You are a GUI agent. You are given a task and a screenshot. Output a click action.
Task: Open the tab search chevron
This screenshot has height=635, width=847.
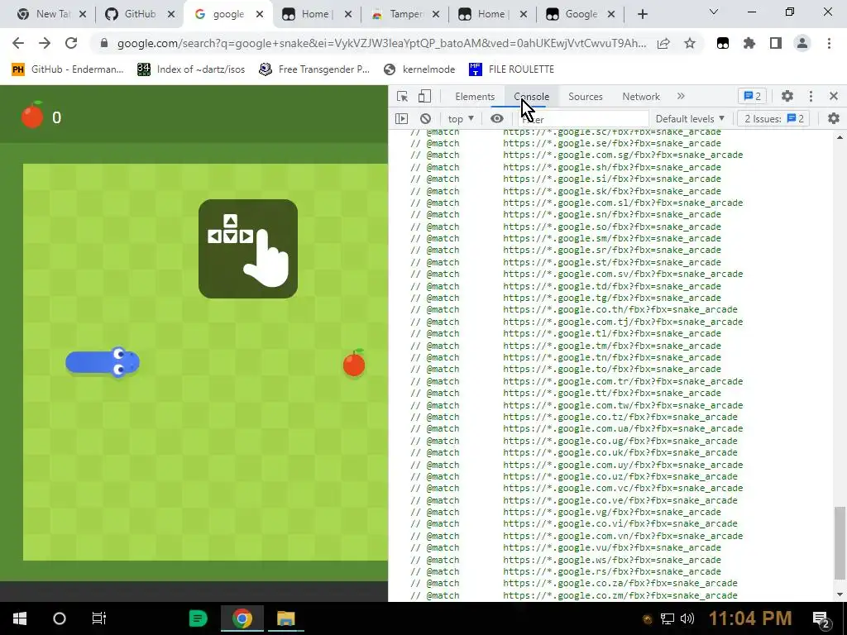click(714, 12)
